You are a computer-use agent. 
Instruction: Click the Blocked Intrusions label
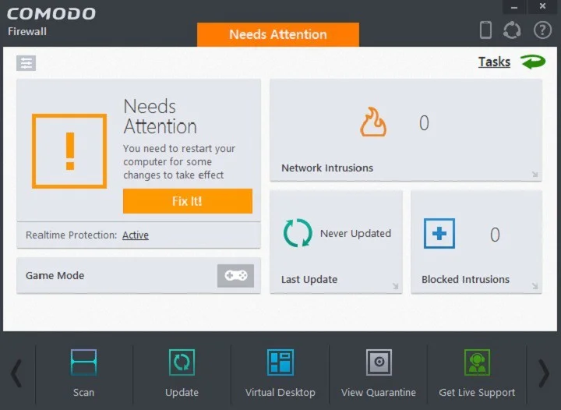pos(465,279)
